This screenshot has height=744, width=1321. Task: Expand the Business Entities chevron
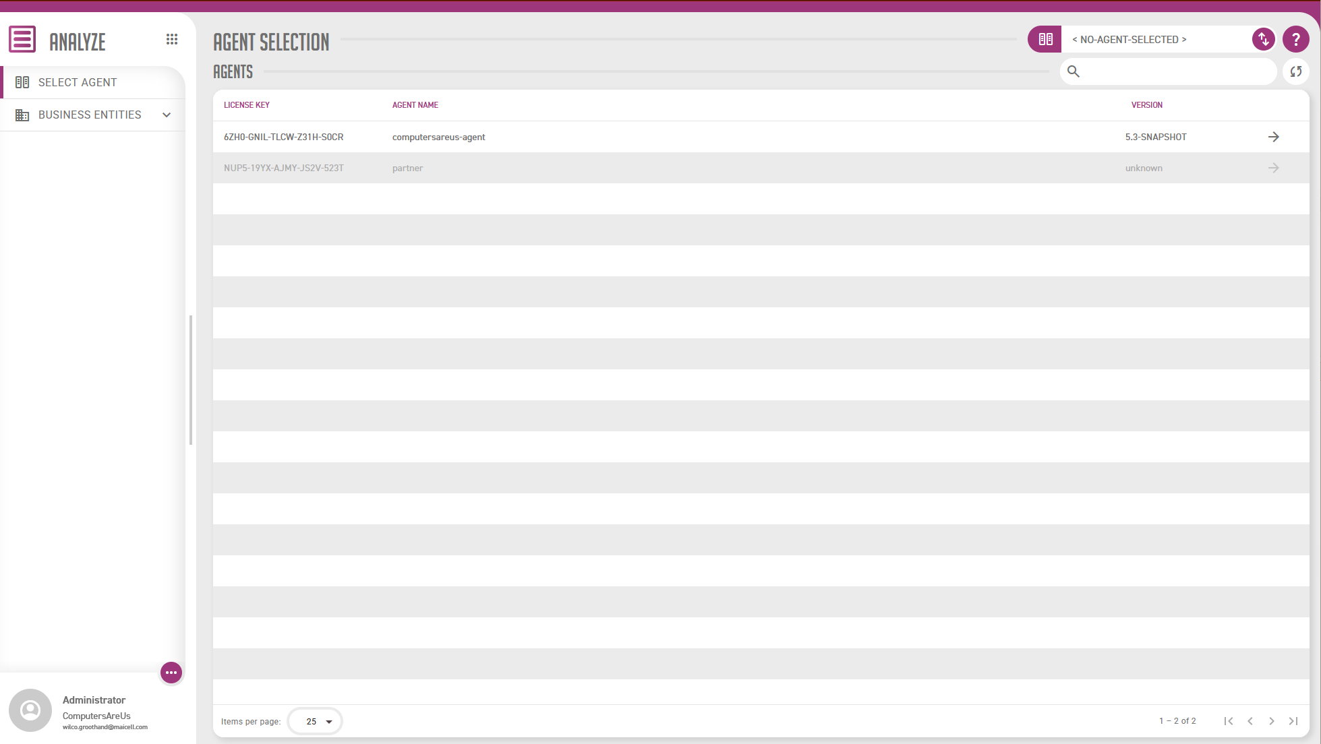167,115
